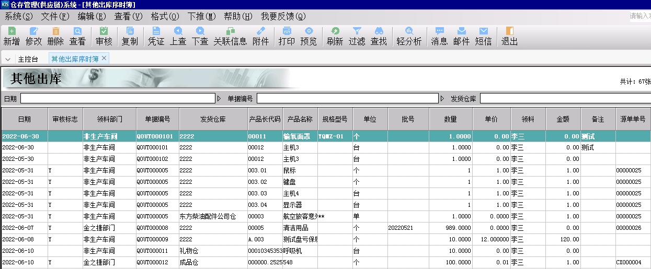Screen dimensions: 651x269
Task: Open the 凭证 (Voucher) toolbar icon
Action: pyautogui.click(x=156, y=36)
